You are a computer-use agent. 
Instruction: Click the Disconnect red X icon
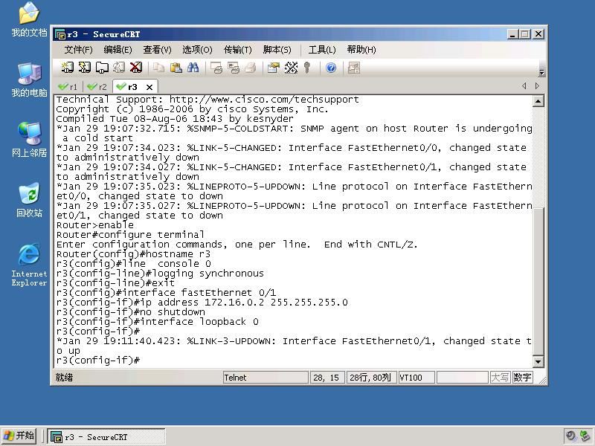136,68
